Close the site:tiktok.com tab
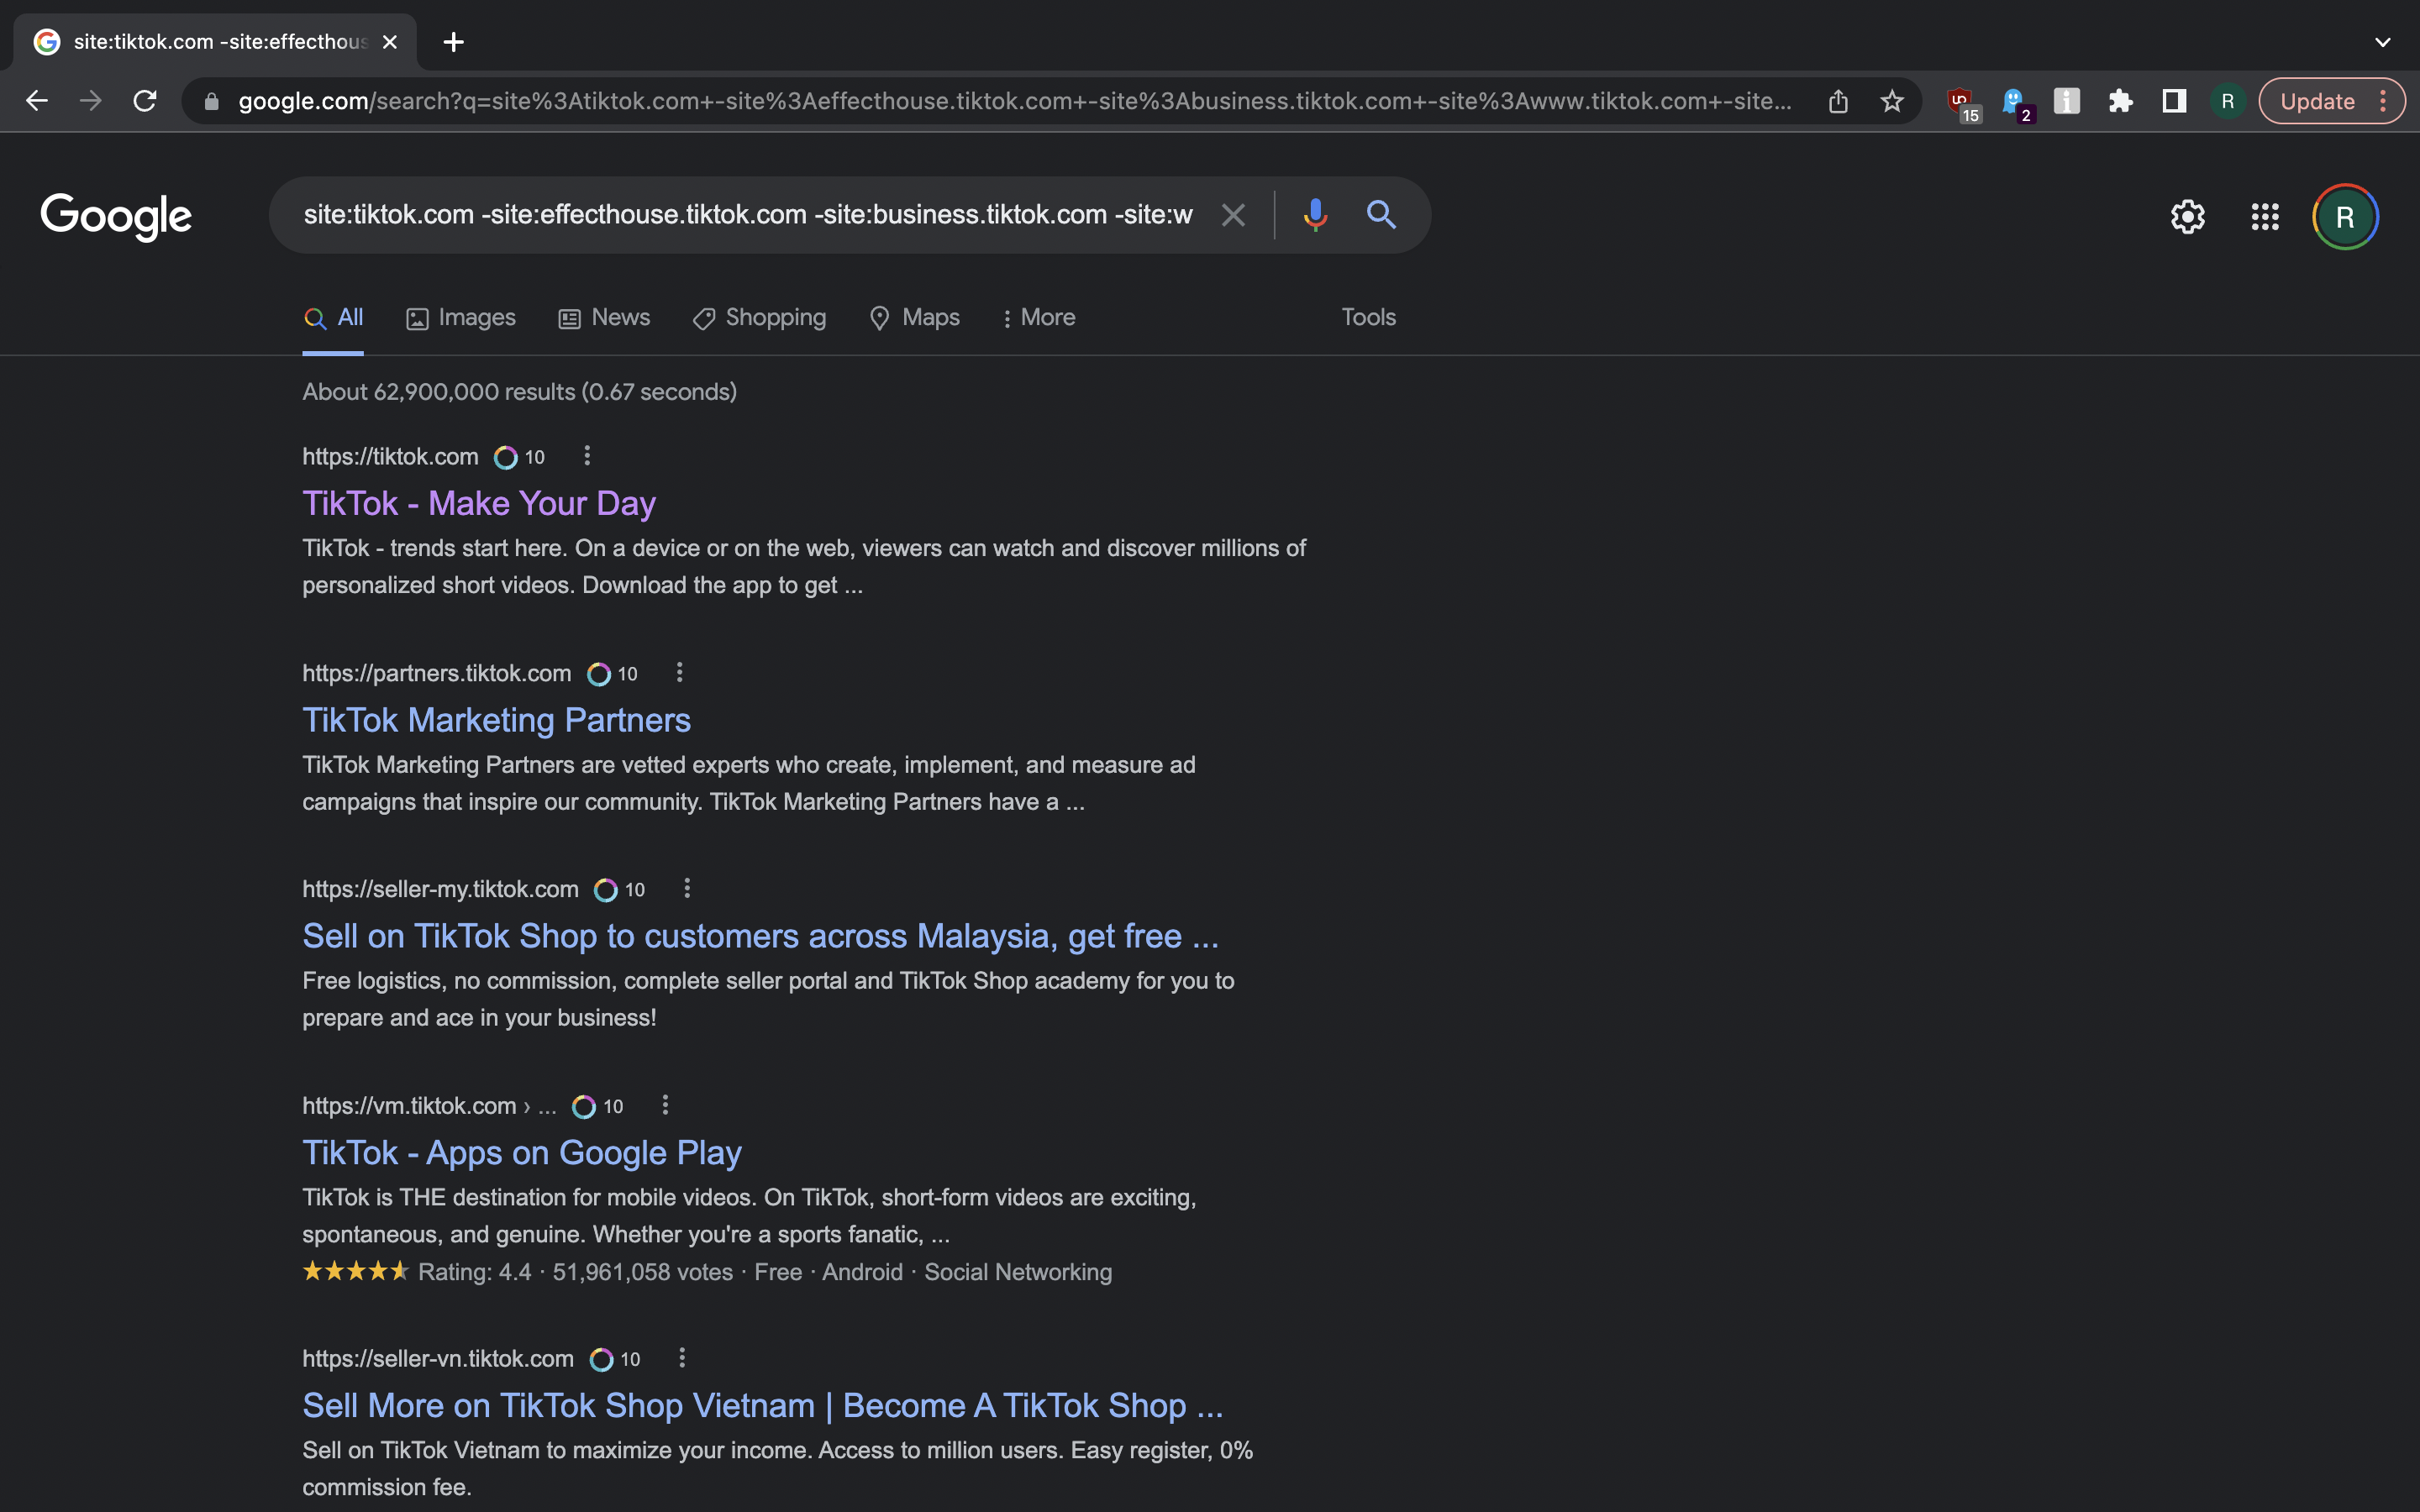2420x1512 pixels. [x=390, y=42]
